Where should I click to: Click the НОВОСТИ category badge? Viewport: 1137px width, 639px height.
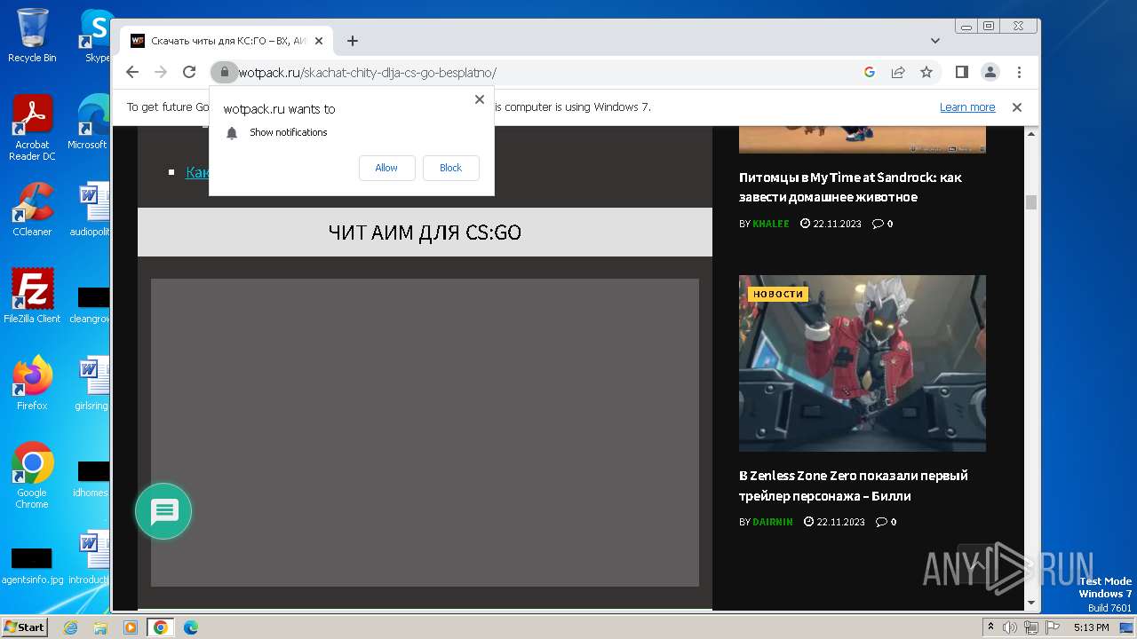pyautogui.click(x=778, y=294)
